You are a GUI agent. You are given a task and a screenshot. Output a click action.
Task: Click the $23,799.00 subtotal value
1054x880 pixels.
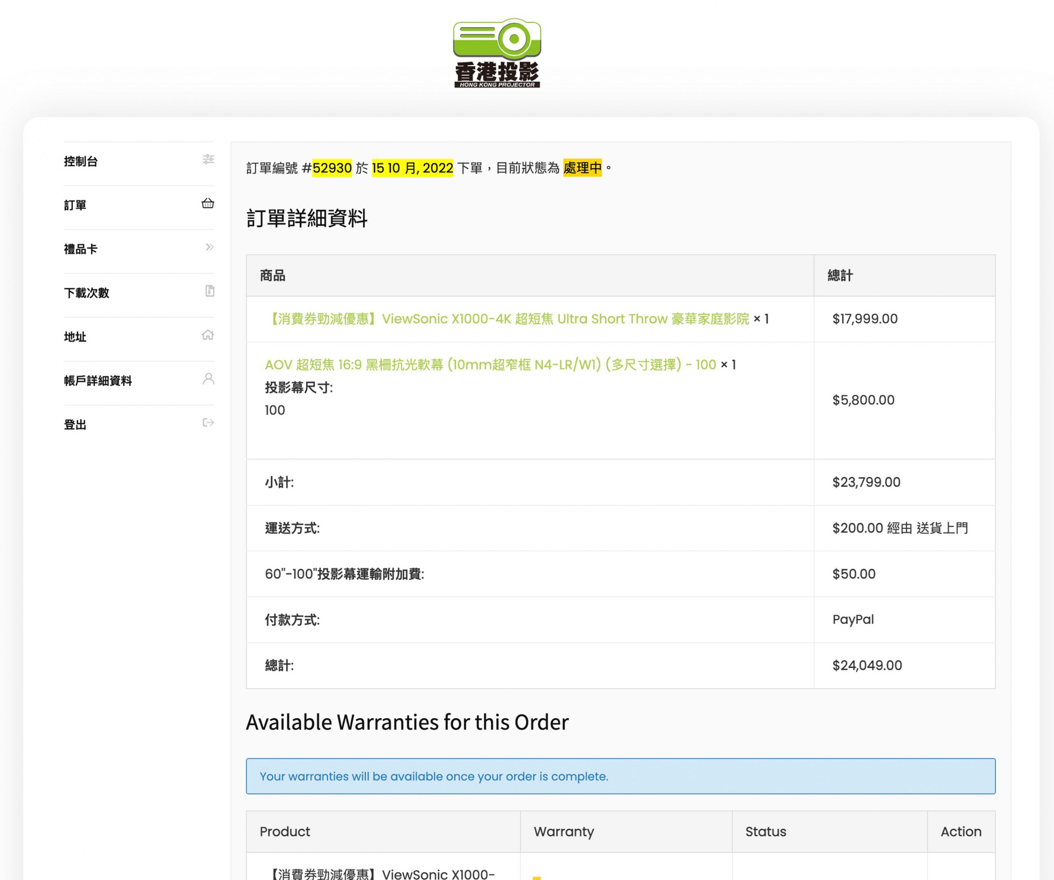[x=866, y=482]
